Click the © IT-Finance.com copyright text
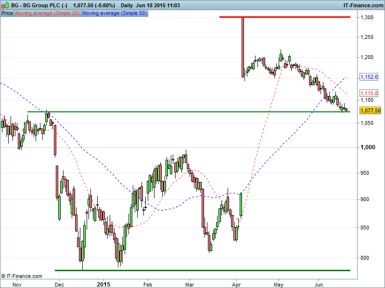Image resolution: width=385 pixels, height=288 pixels. tap(22, 276)
